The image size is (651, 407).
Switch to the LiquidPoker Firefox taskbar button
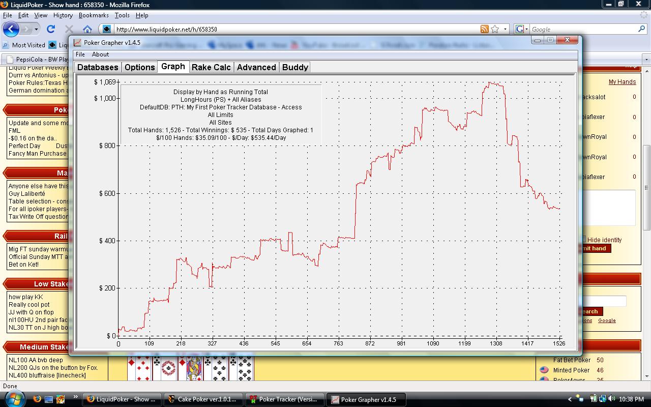click(122, 399)
